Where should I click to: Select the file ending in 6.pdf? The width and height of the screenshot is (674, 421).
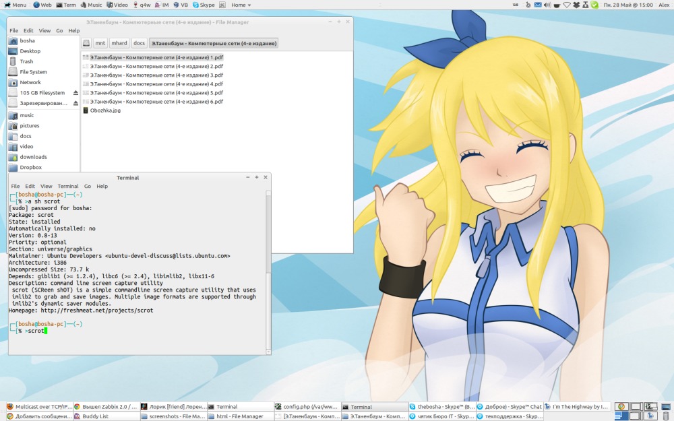[x=152, y=102]
